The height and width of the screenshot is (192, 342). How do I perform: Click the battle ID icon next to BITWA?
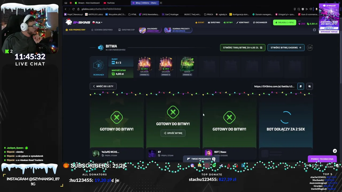pyautogui.click(x=100, y=47)
